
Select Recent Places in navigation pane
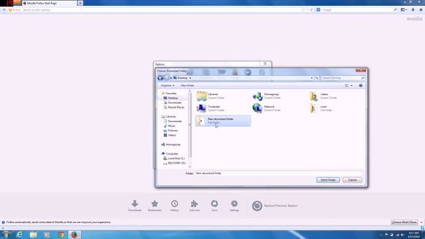click(x=174, y=108)
